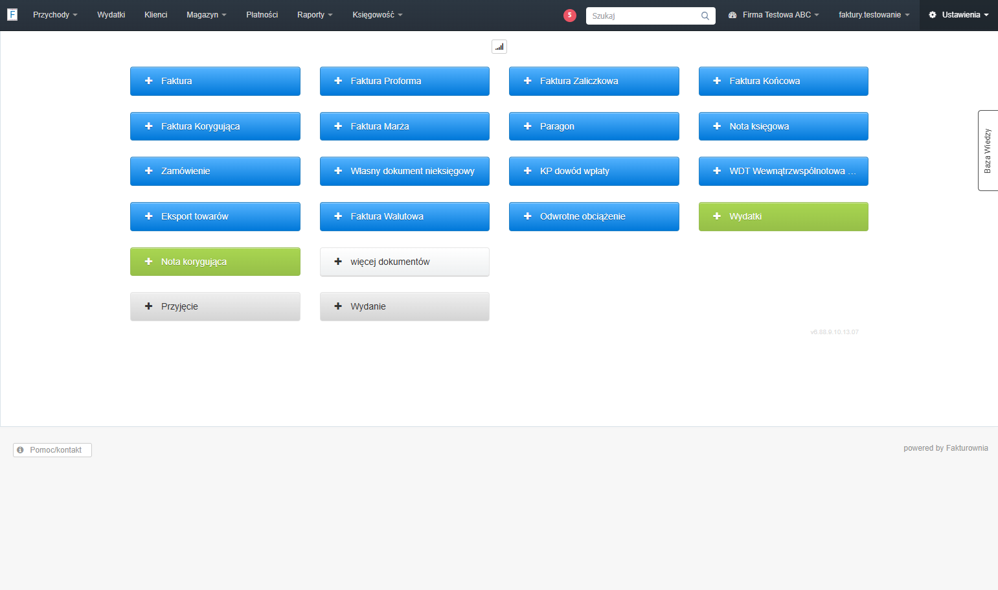The height and width of the screenshot is (590, 998).
Task: Click the plus icon on Wydanie
Action: 338,306
